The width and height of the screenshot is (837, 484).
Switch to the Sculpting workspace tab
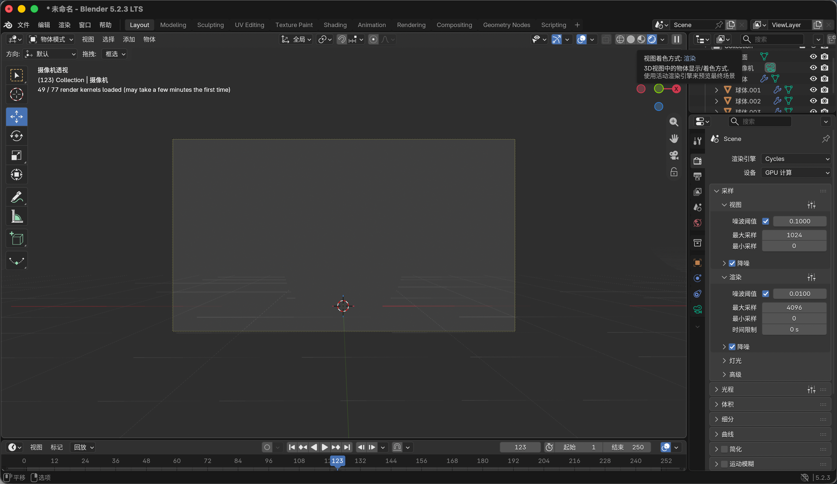210,25
